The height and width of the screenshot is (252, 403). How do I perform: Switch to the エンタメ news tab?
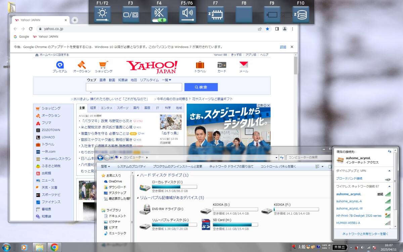point(106,108)
